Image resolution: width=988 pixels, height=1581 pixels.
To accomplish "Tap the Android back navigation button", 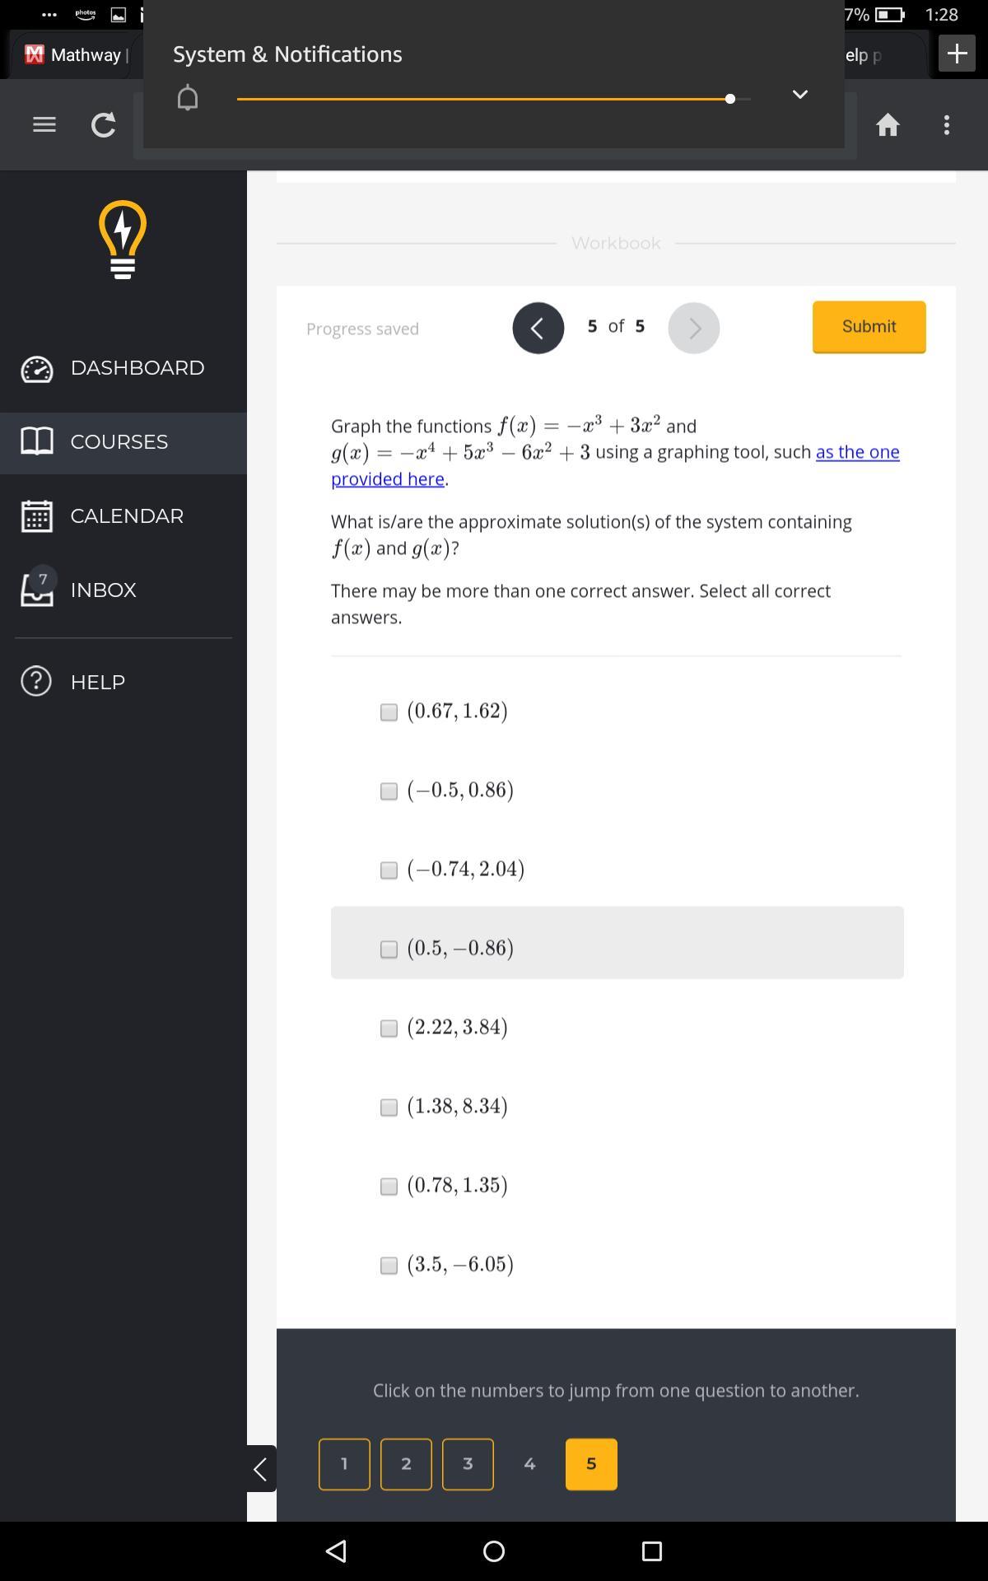I will tap(336, 1551).
